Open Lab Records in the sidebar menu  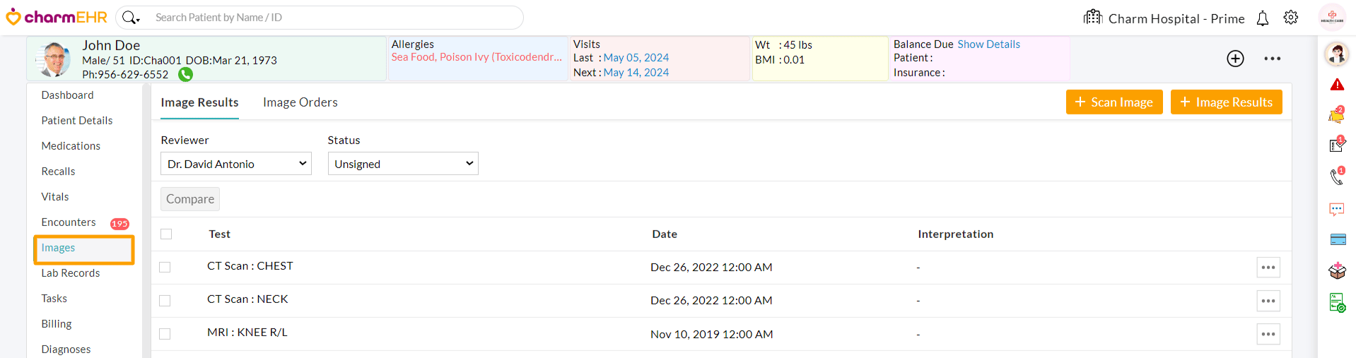point(71,273)
